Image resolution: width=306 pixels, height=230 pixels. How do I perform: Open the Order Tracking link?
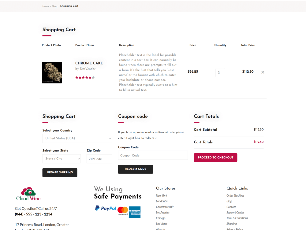point(235,195)
